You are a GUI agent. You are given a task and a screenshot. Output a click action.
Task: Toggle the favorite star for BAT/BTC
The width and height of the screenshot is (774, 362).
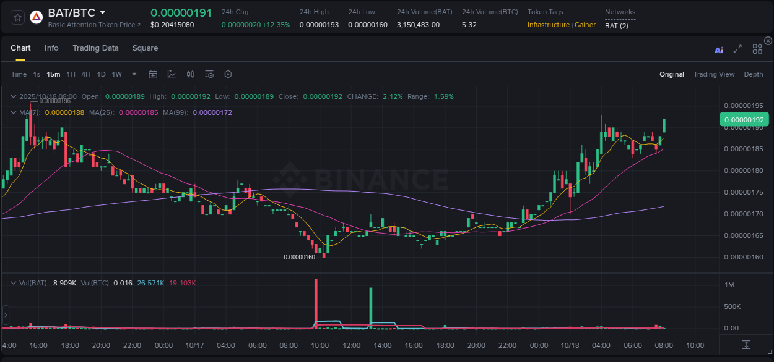click(17, 17)
